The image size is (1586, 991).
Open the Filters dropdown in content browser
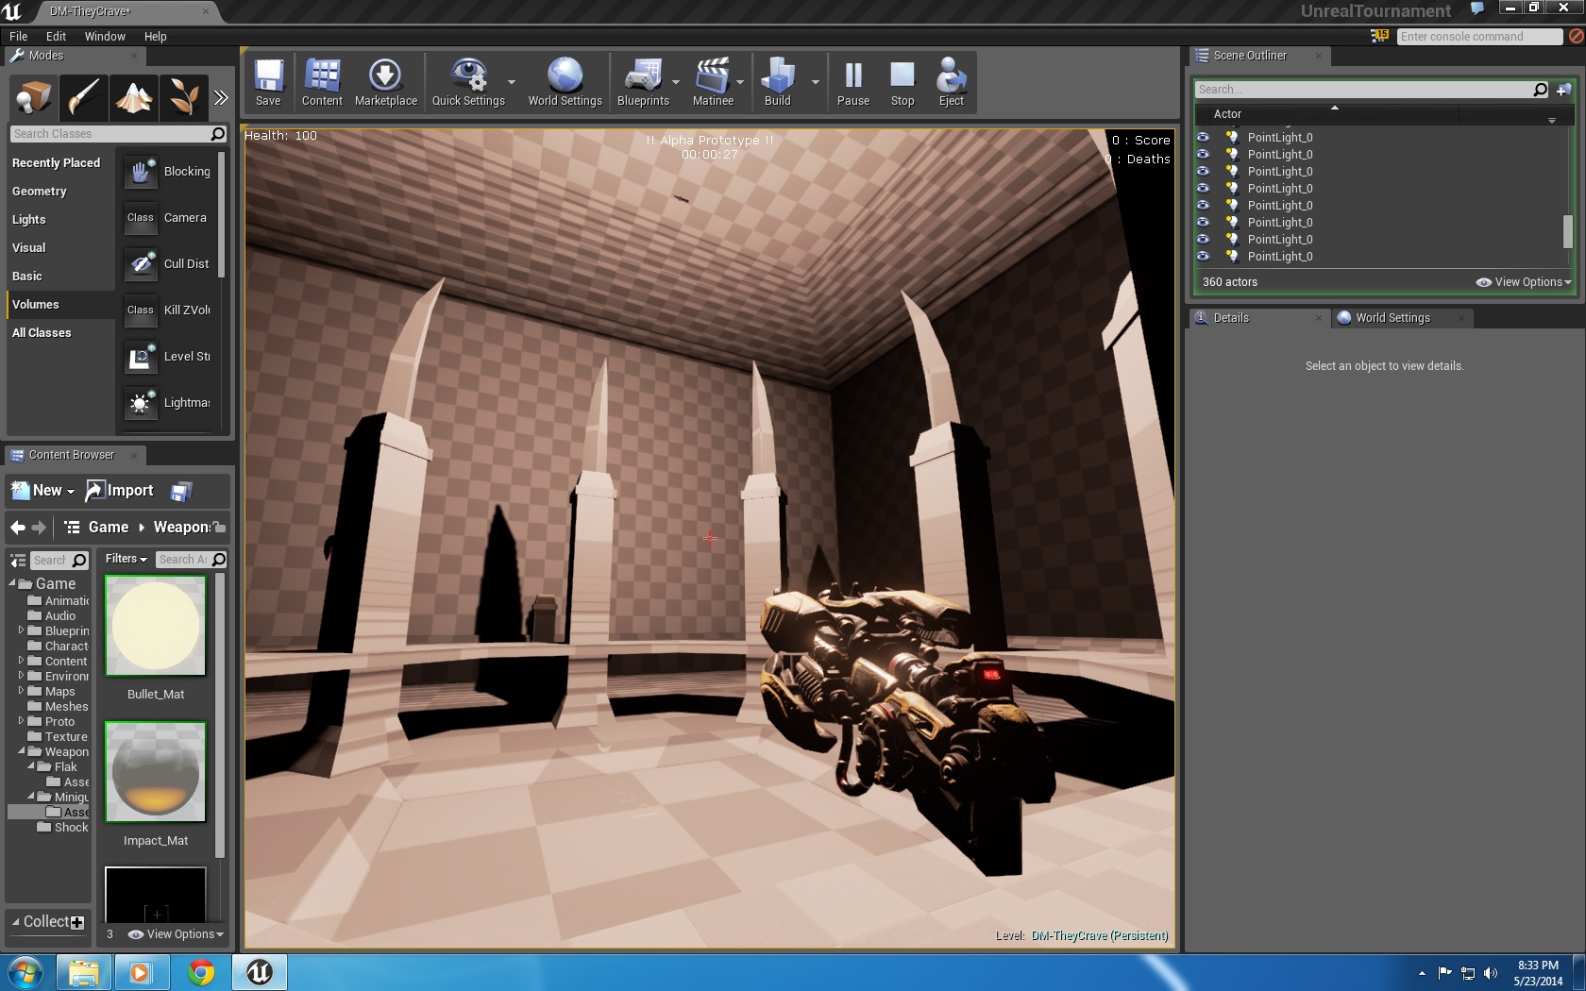pos(127,559)
